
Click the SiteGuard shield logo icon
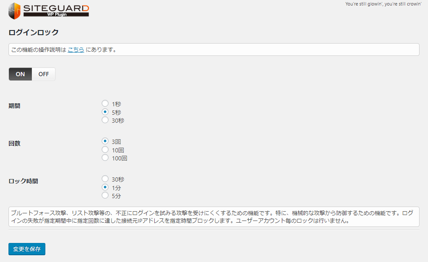[14, 11]
